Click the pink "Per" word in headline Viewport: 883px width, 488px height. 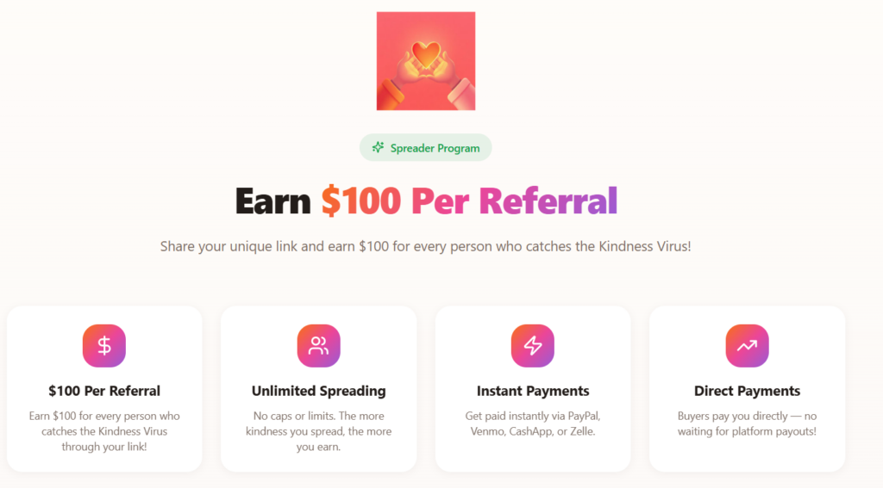(x=440, y=201)
